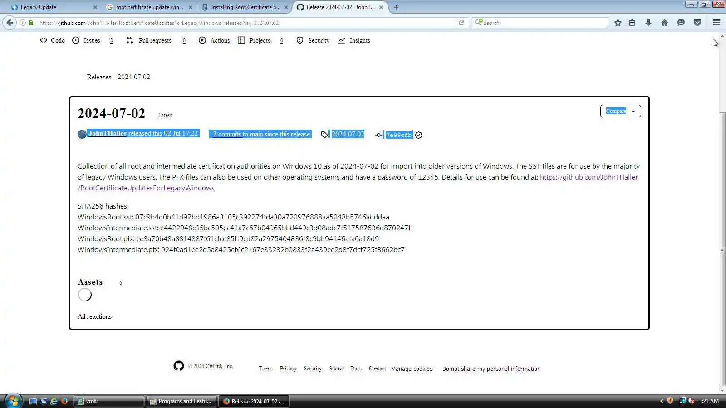Open the Status footer link
Image resolution: width=726 pixels, height=408 pixels.
point(336,369)
